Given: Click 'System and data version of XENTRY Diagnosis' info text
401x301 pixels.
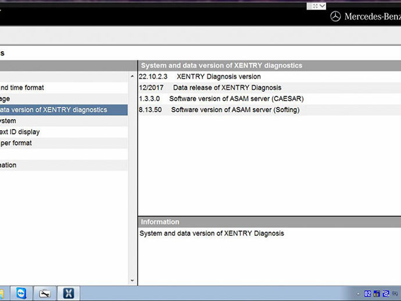Looking at the screenshot, I should pyautogui.click(x=212, y=233).
